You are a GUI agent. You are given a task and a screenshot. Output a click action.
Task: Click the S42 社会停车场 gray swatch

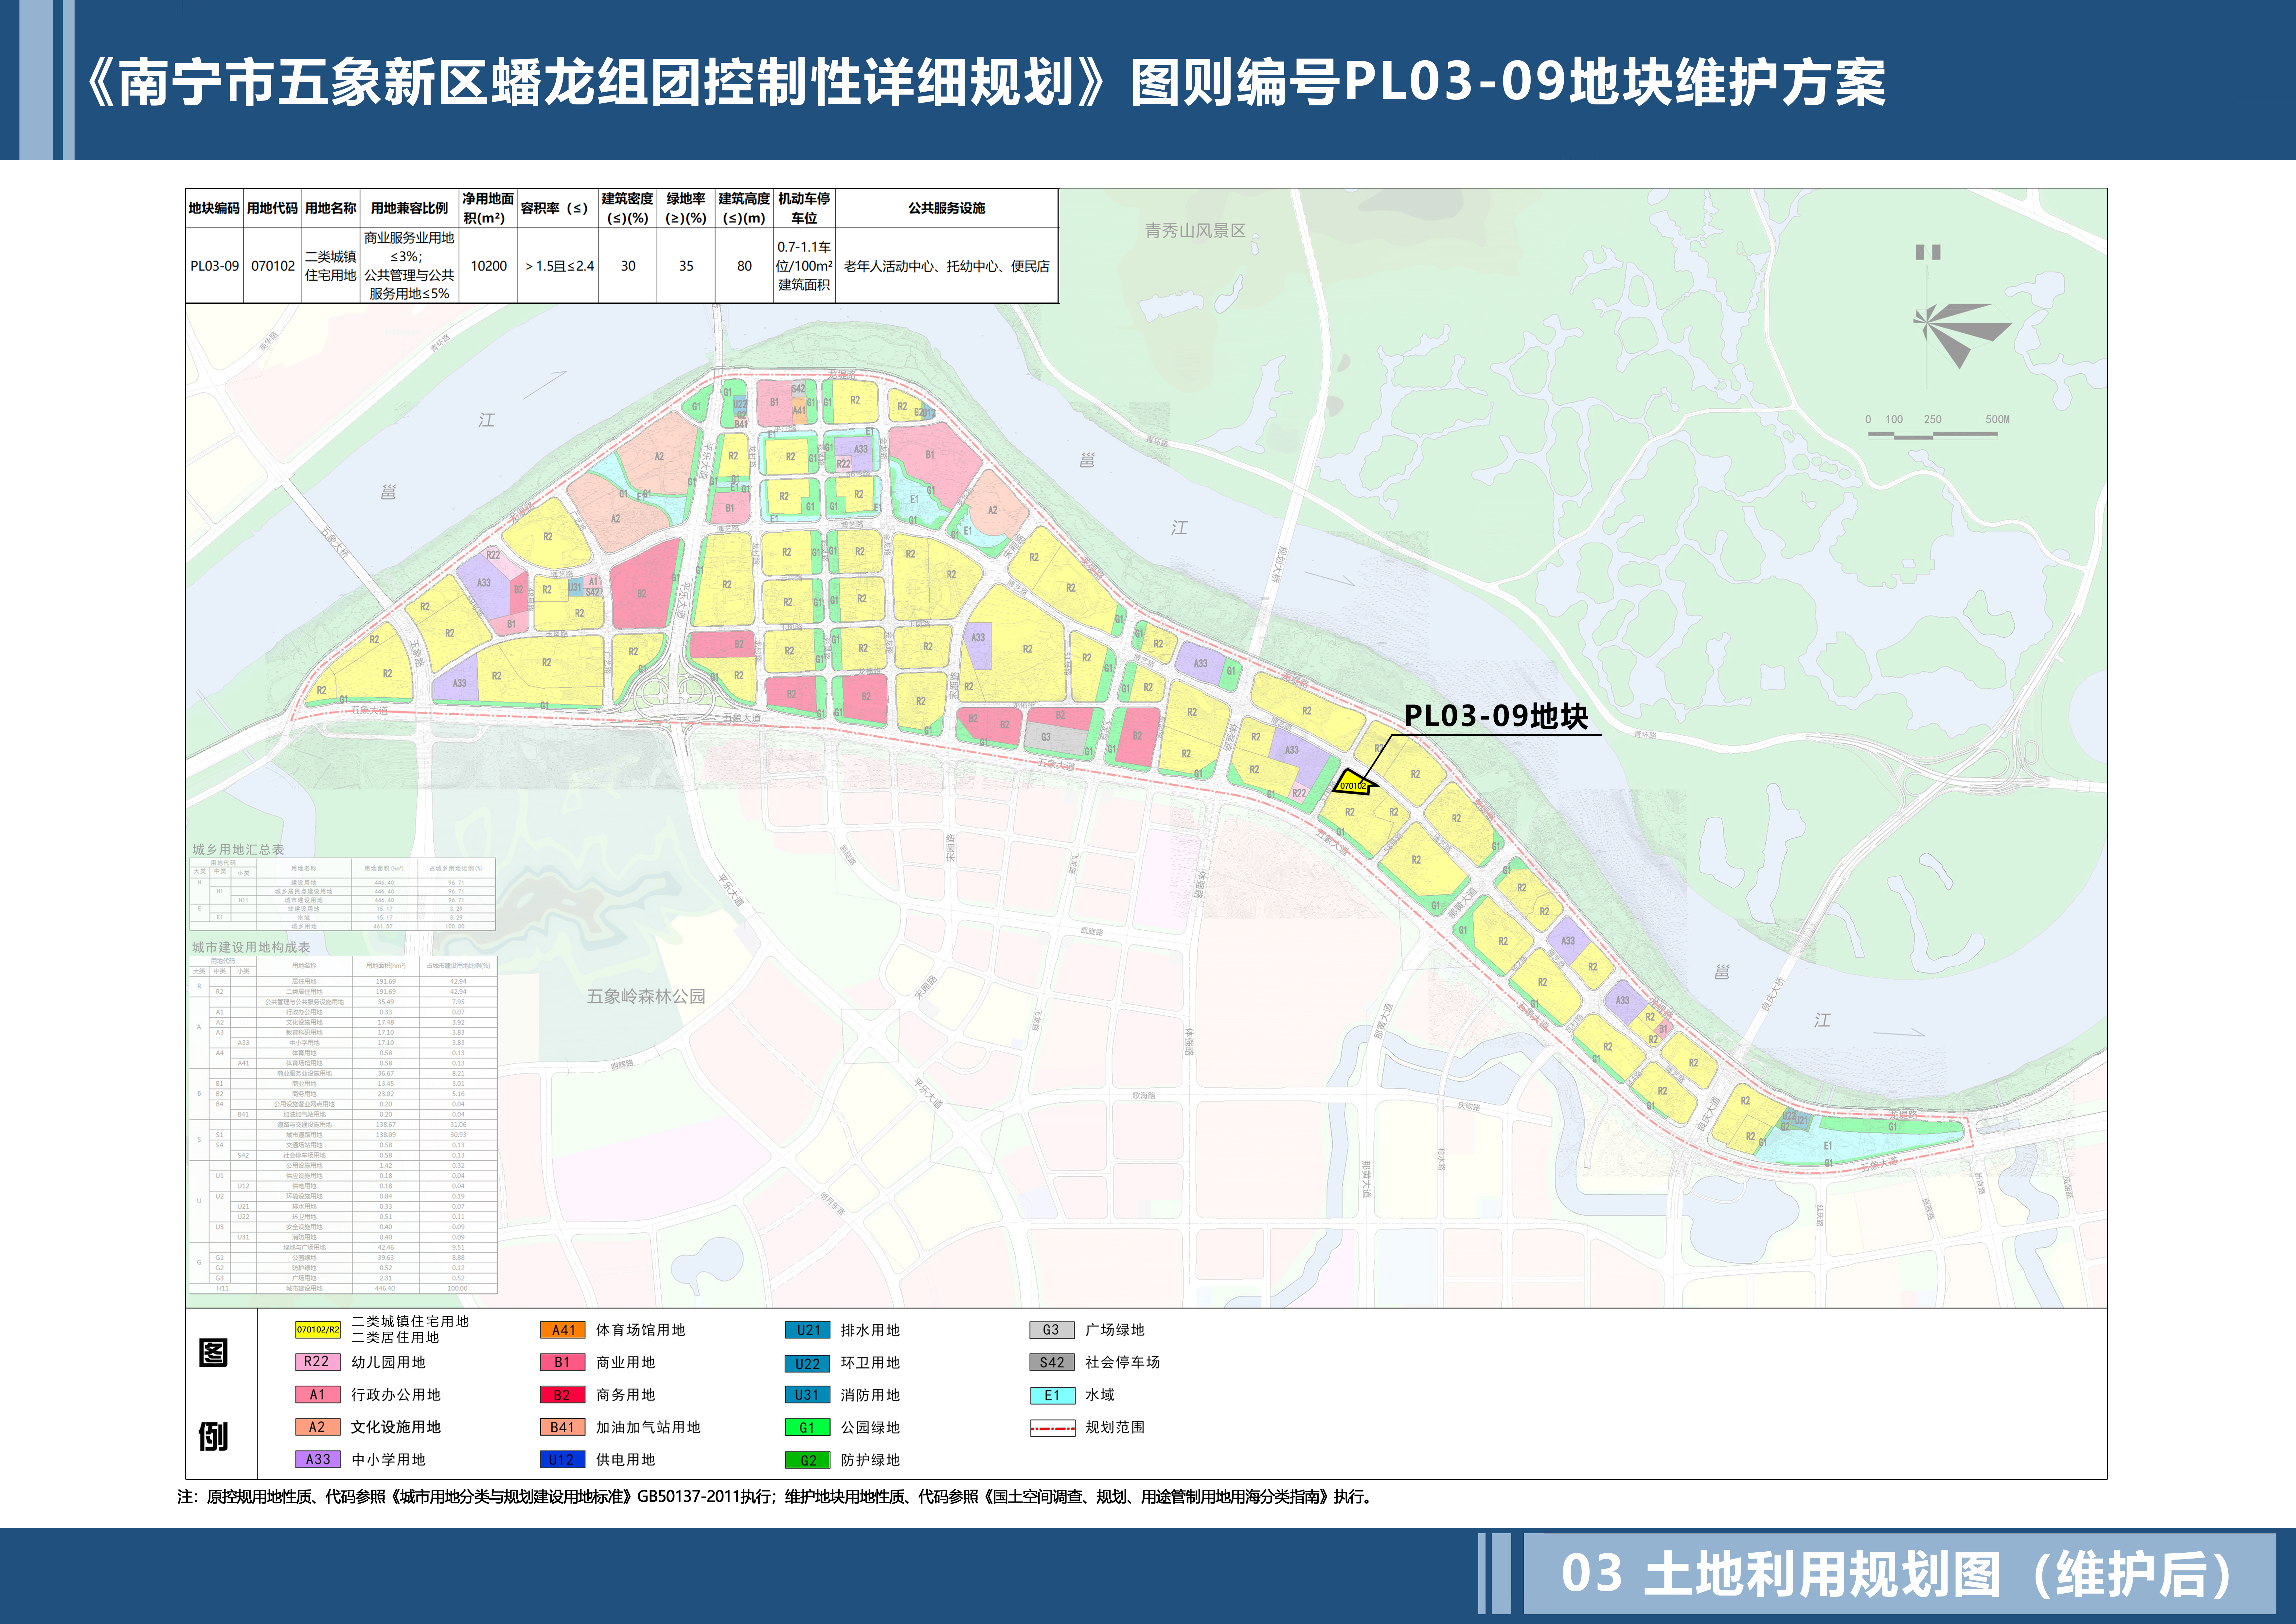tap(1052, 1362)
